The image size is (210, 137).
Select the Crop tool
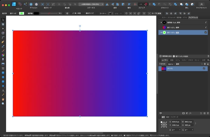[x=3, y=68]
